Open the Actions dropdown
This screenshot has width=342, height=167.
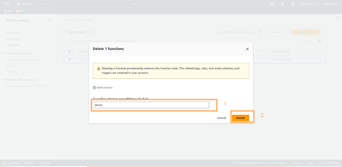(278, 32)
